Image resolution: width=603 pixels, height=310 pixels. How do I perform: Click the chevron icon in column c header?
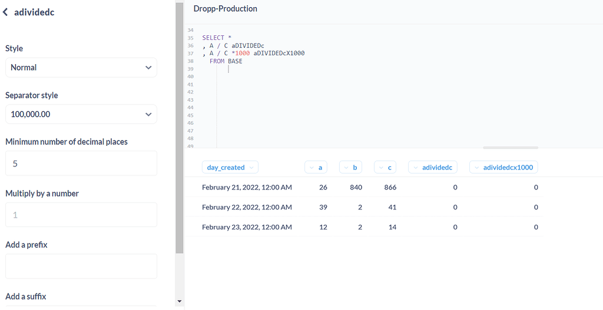[x=381, y=168]
